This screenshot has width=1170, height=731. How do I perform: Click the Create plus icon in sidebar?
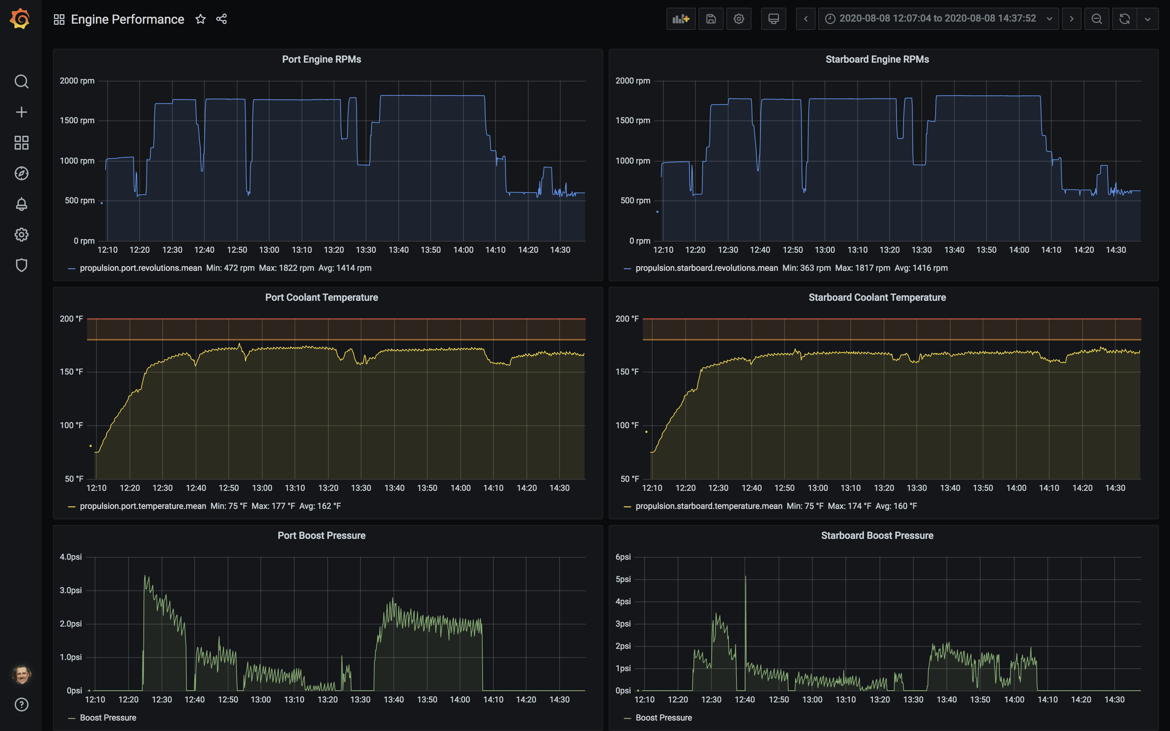(x=21, y=112)
